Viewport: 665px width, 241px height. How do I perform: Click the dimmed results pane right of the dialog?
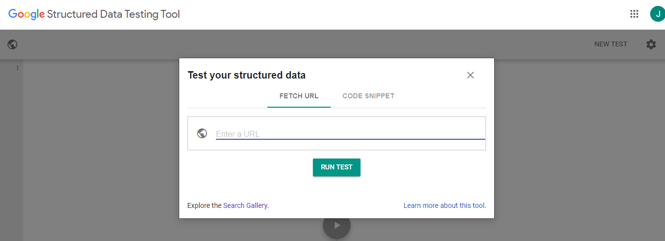pyautogui.click(x=579, y=148)
